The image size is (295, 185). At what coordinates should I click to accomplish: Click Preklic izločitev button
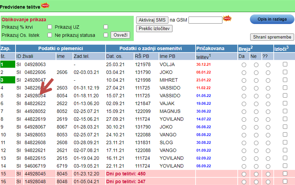[x=154, y=29]
